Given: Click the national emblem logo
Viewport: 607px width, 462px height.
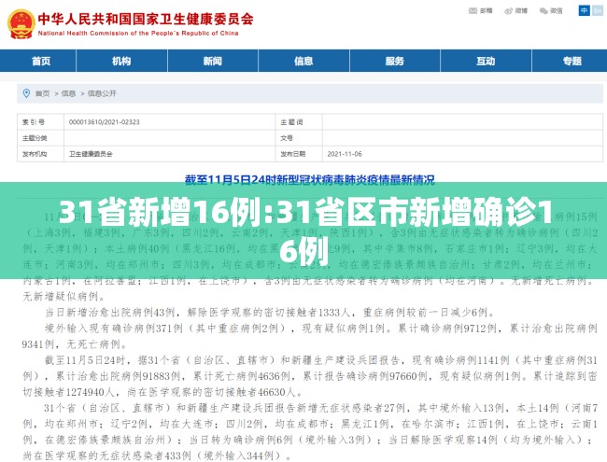Looking at the screenshot, I should click(21, 24).
